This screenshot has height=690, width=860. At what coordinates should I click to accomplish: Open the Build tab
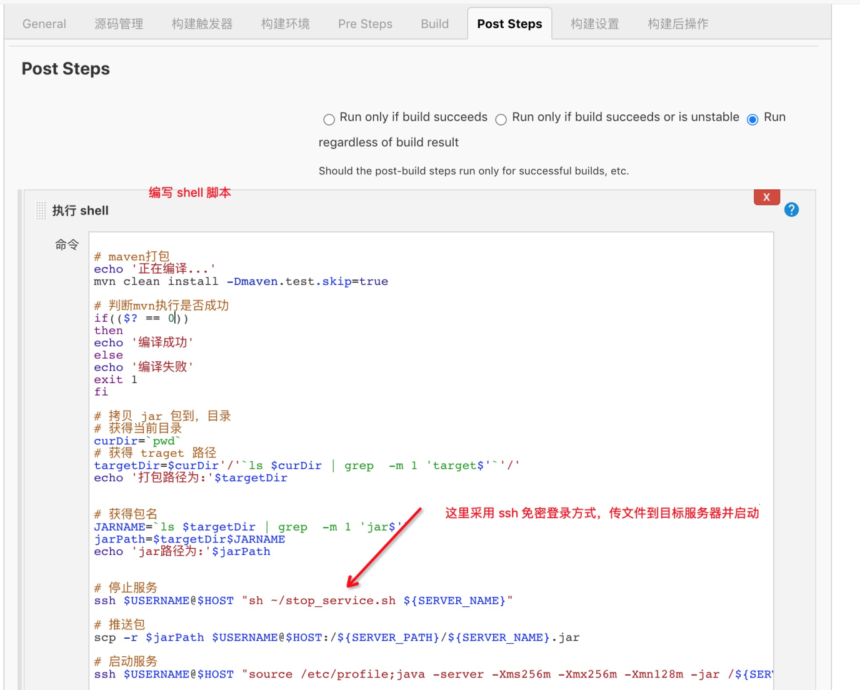click(434, 24)
